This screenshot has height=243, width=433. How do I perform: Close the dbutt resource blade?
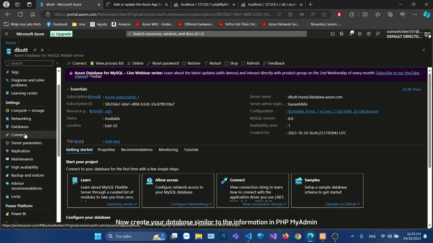[x=424, y=50]
